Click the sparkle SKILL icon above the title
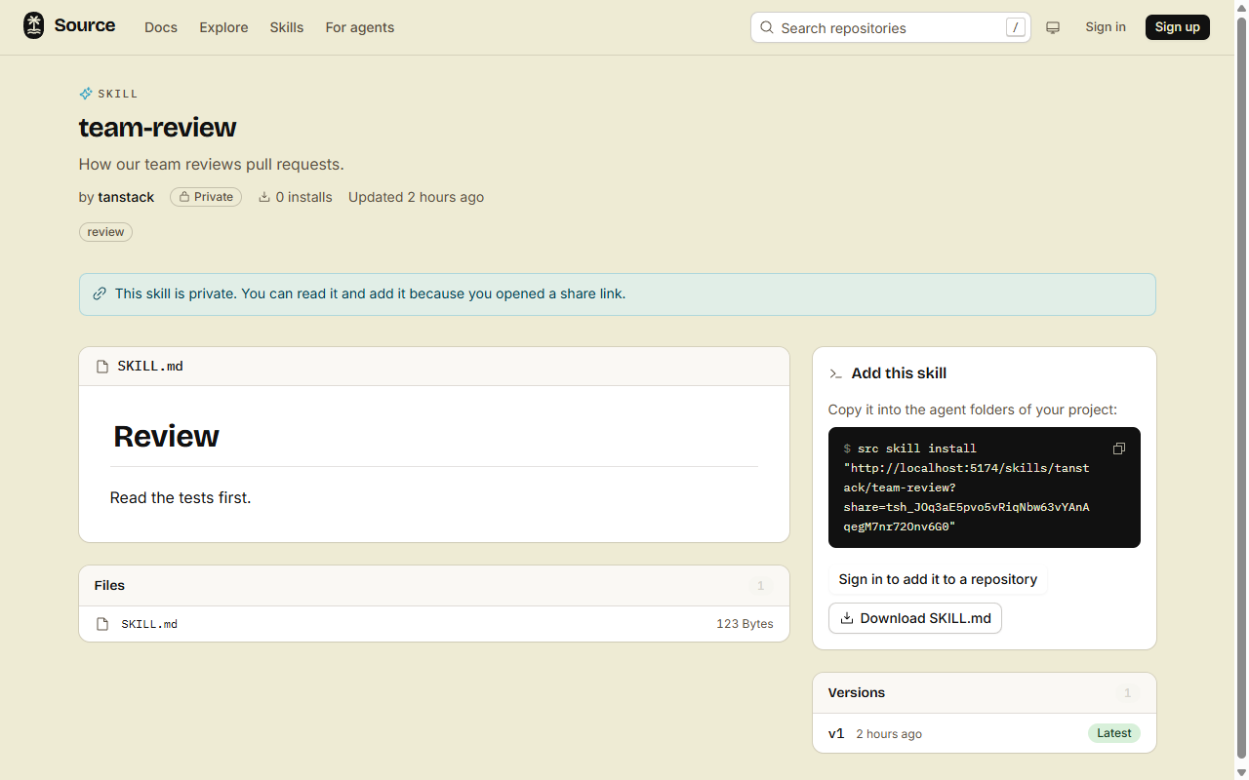1249x780 pixels. tap(86, 94)
